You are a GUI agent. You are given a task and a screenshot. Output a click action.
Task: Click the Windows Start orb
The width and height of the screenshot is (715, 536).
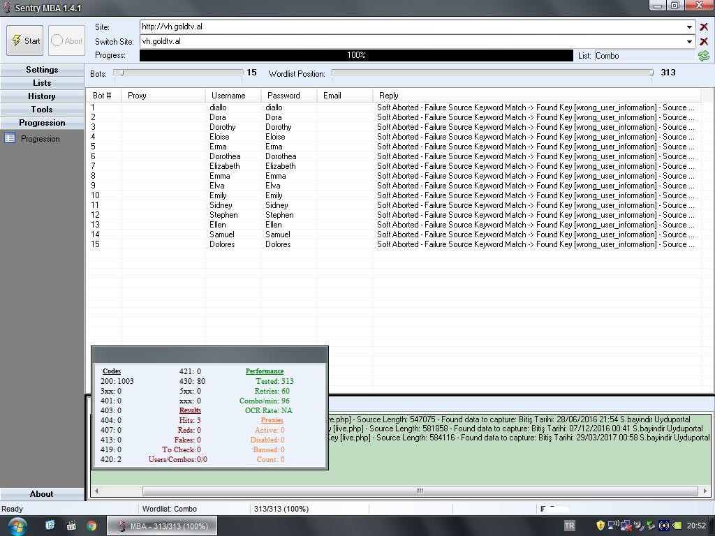(17, 526)
